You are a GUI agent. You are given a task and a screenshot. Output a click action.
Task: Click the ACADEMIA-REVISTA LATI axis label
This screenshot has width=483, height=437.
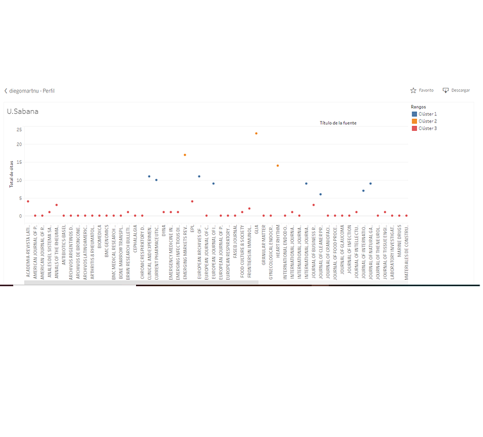[28, 252]
